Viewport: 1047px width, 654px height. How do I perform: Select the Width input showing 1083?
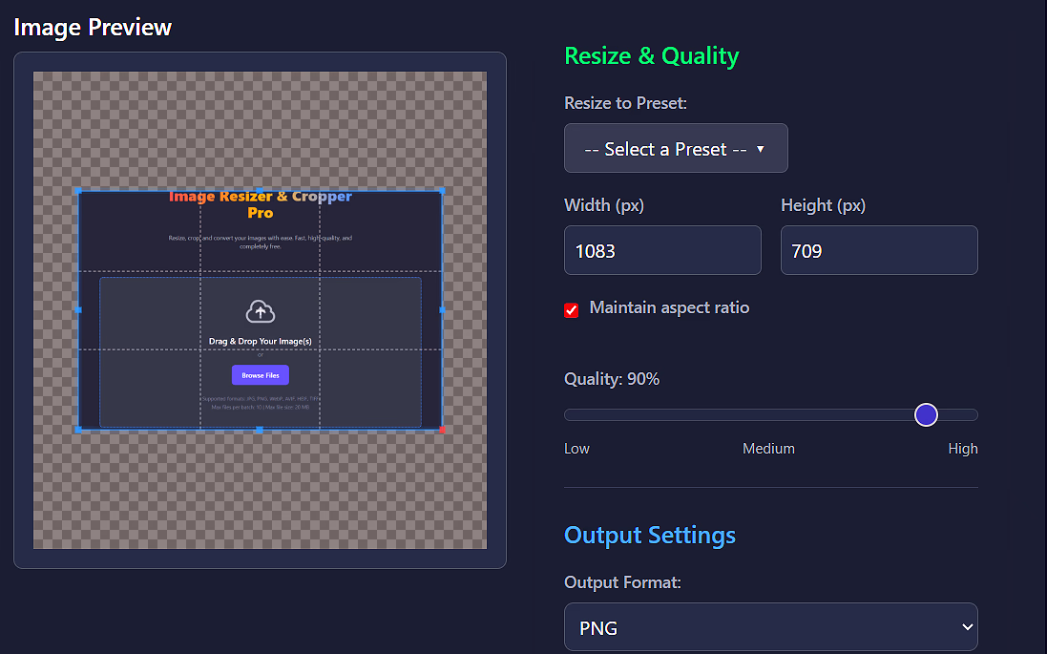coord(662,249)
